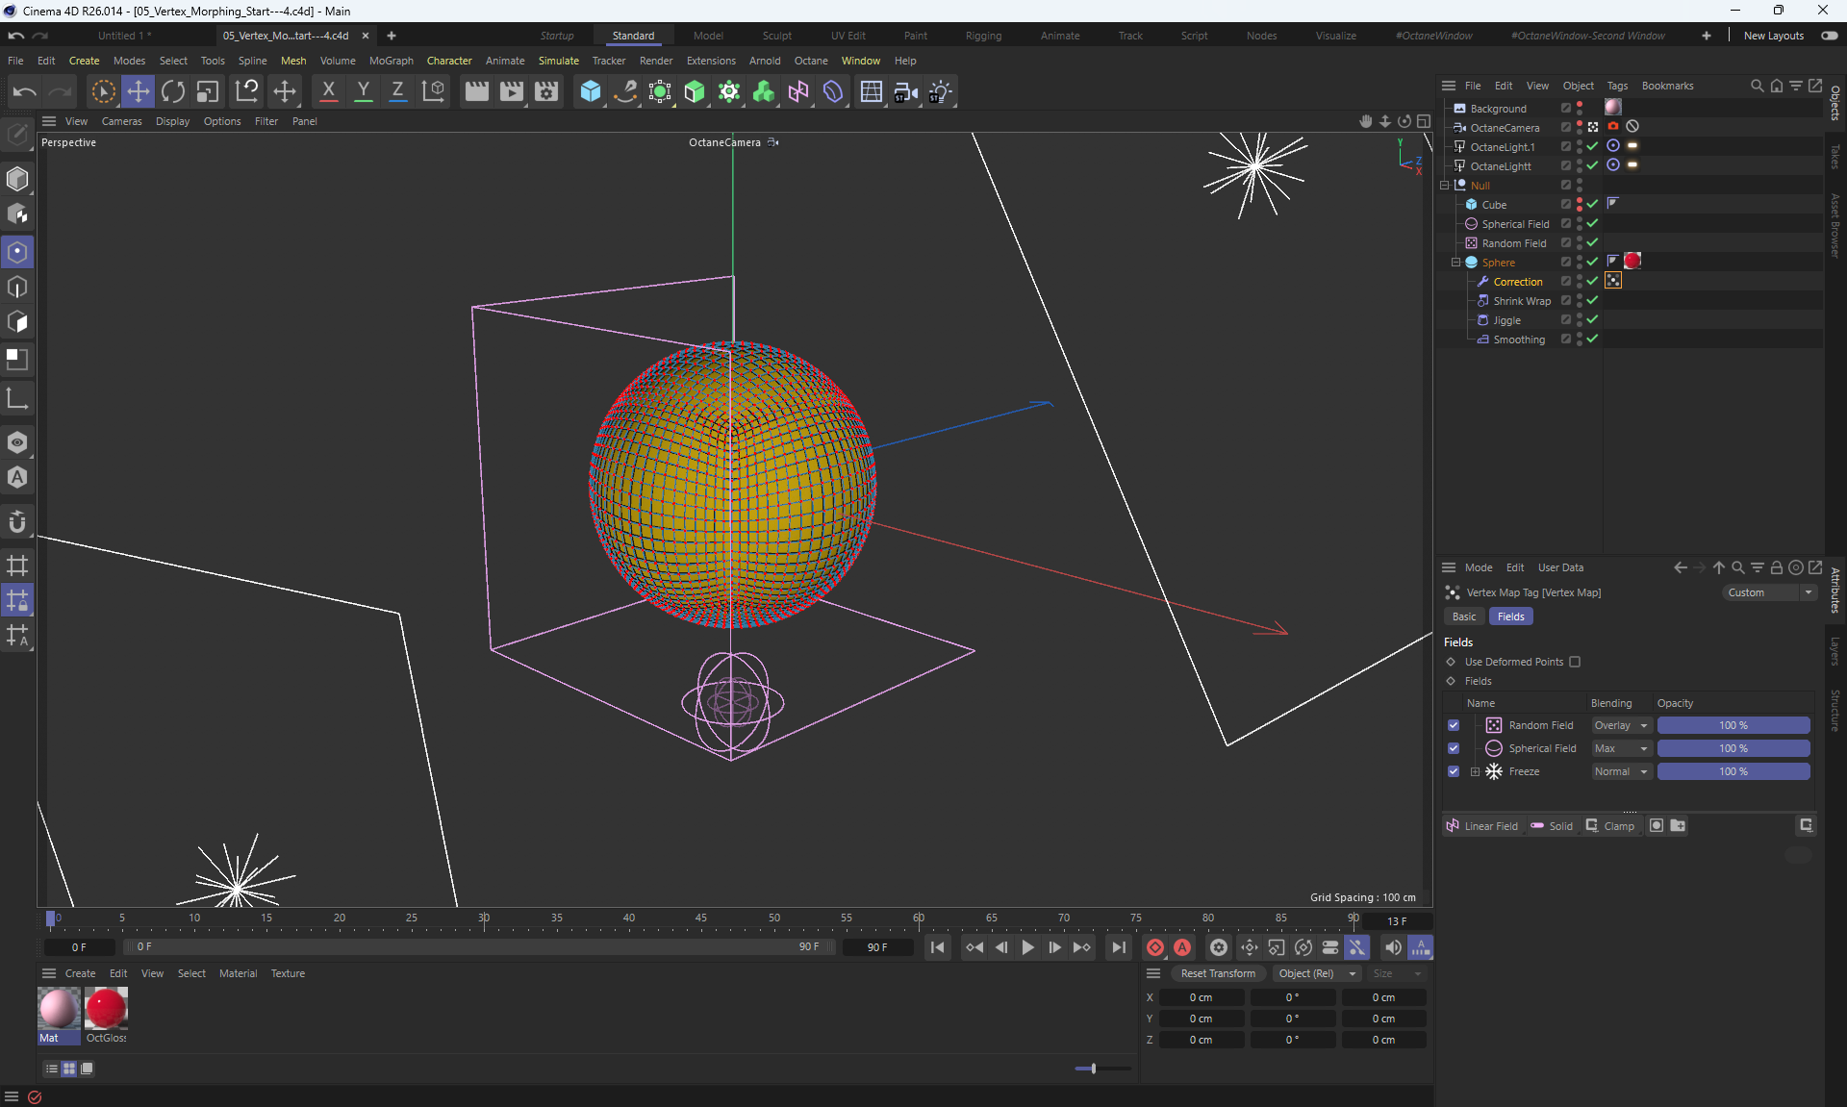Screen dimensions: 1847x1107
Task: Click the Undo arrow icon
Action: [x=24, y=91]
